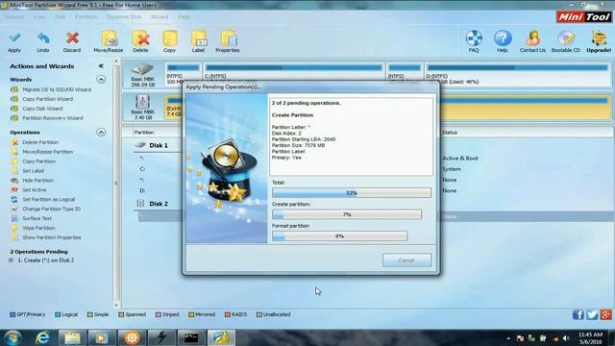
Task: Click the Copy partition toolbar icon
Action: [169, 42]
